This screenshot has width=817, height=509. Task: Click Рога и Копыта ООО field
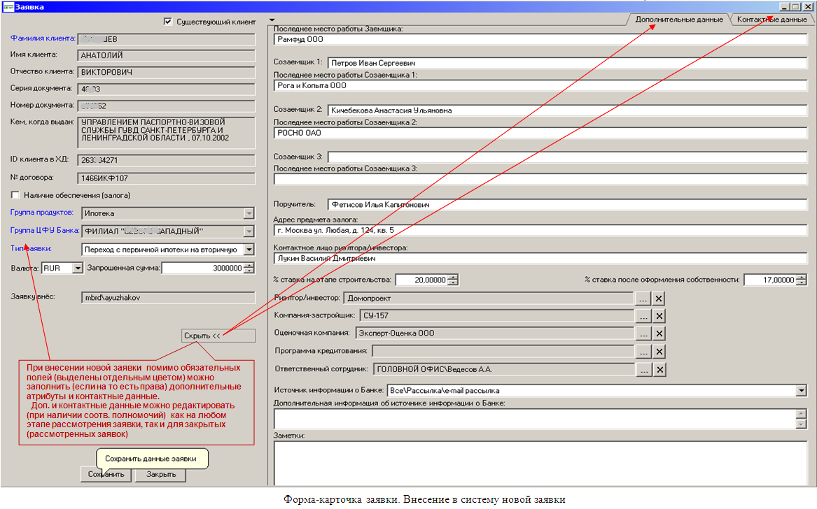click(540, 85)
